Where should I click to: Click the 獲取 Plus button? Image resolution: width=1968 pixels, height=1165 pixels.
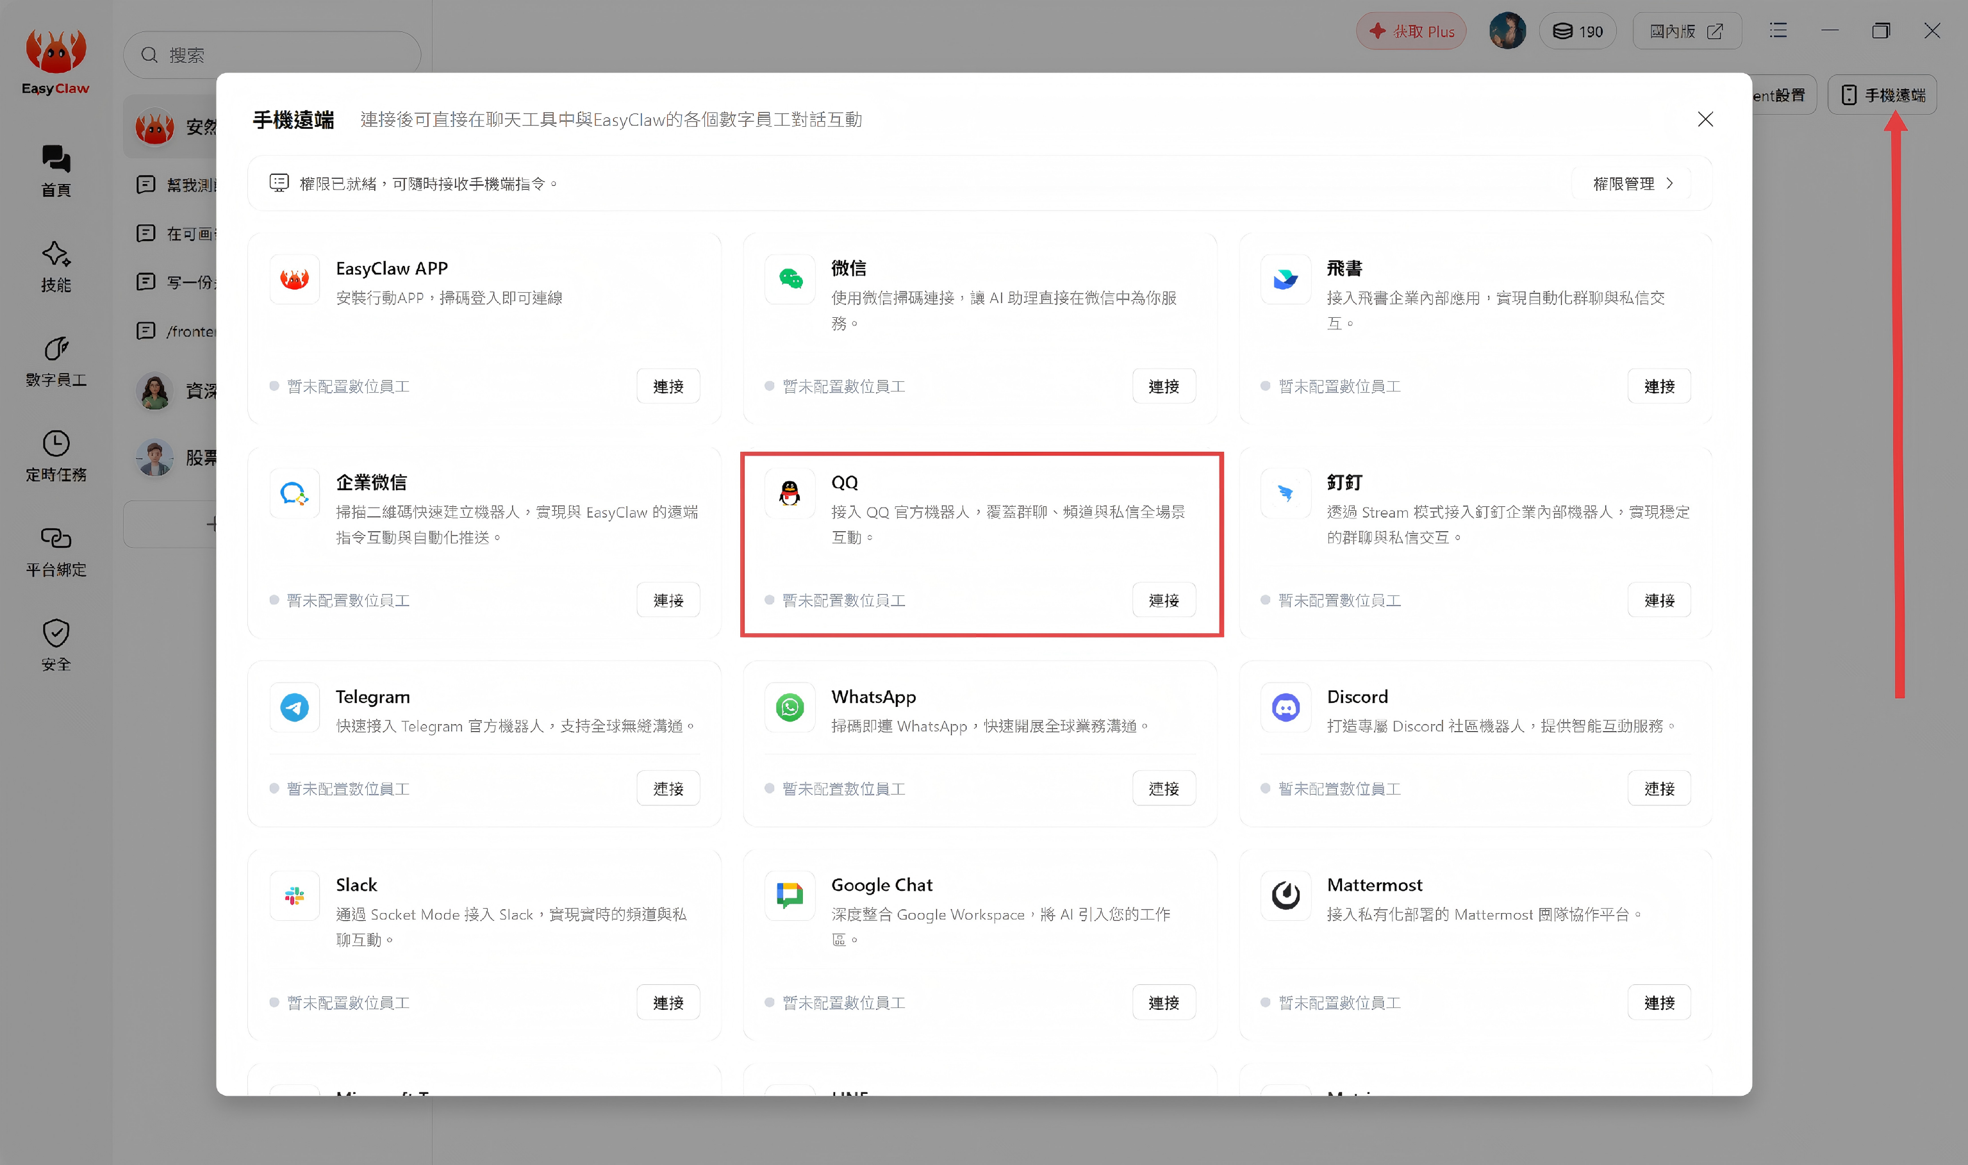click(1411, 31)
